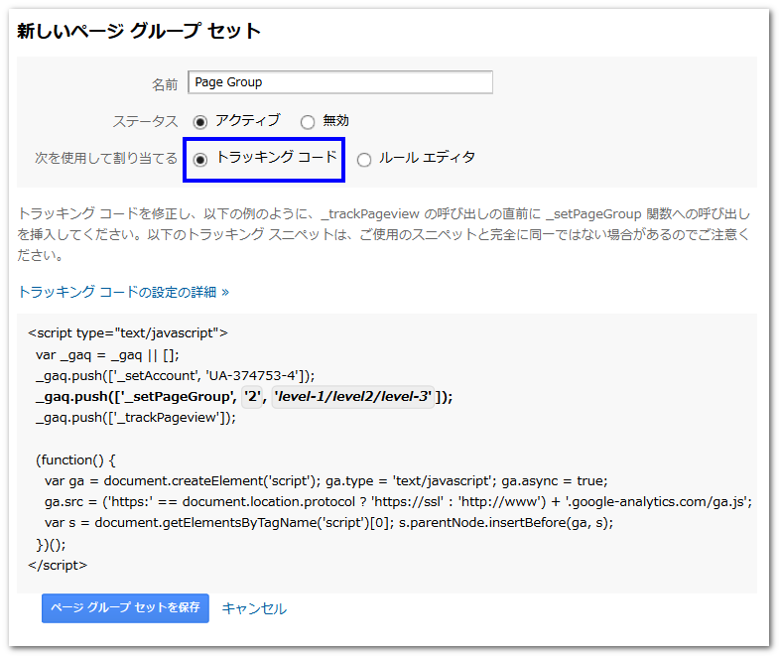Click the キャンセル link
Viewport: 779px width, 656px height.
coord(254,608)
